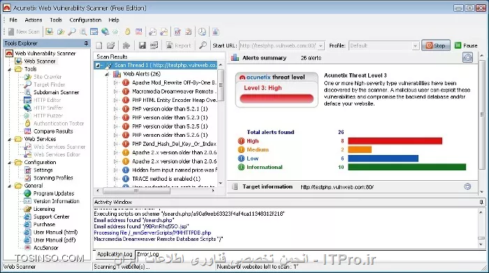Open the File menu
489x273 pixels.
(13, 20)
